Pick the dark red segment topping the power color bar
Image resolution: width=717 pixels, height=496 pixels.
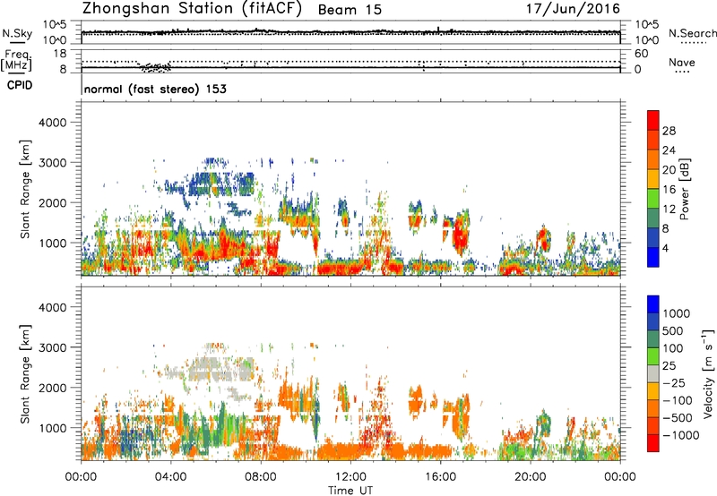[x=653, y=120]
